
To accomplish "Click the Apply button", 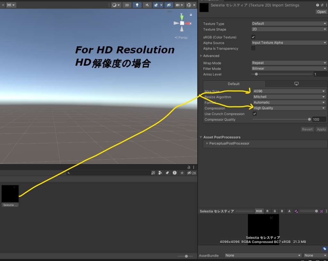I will [321, 129].
